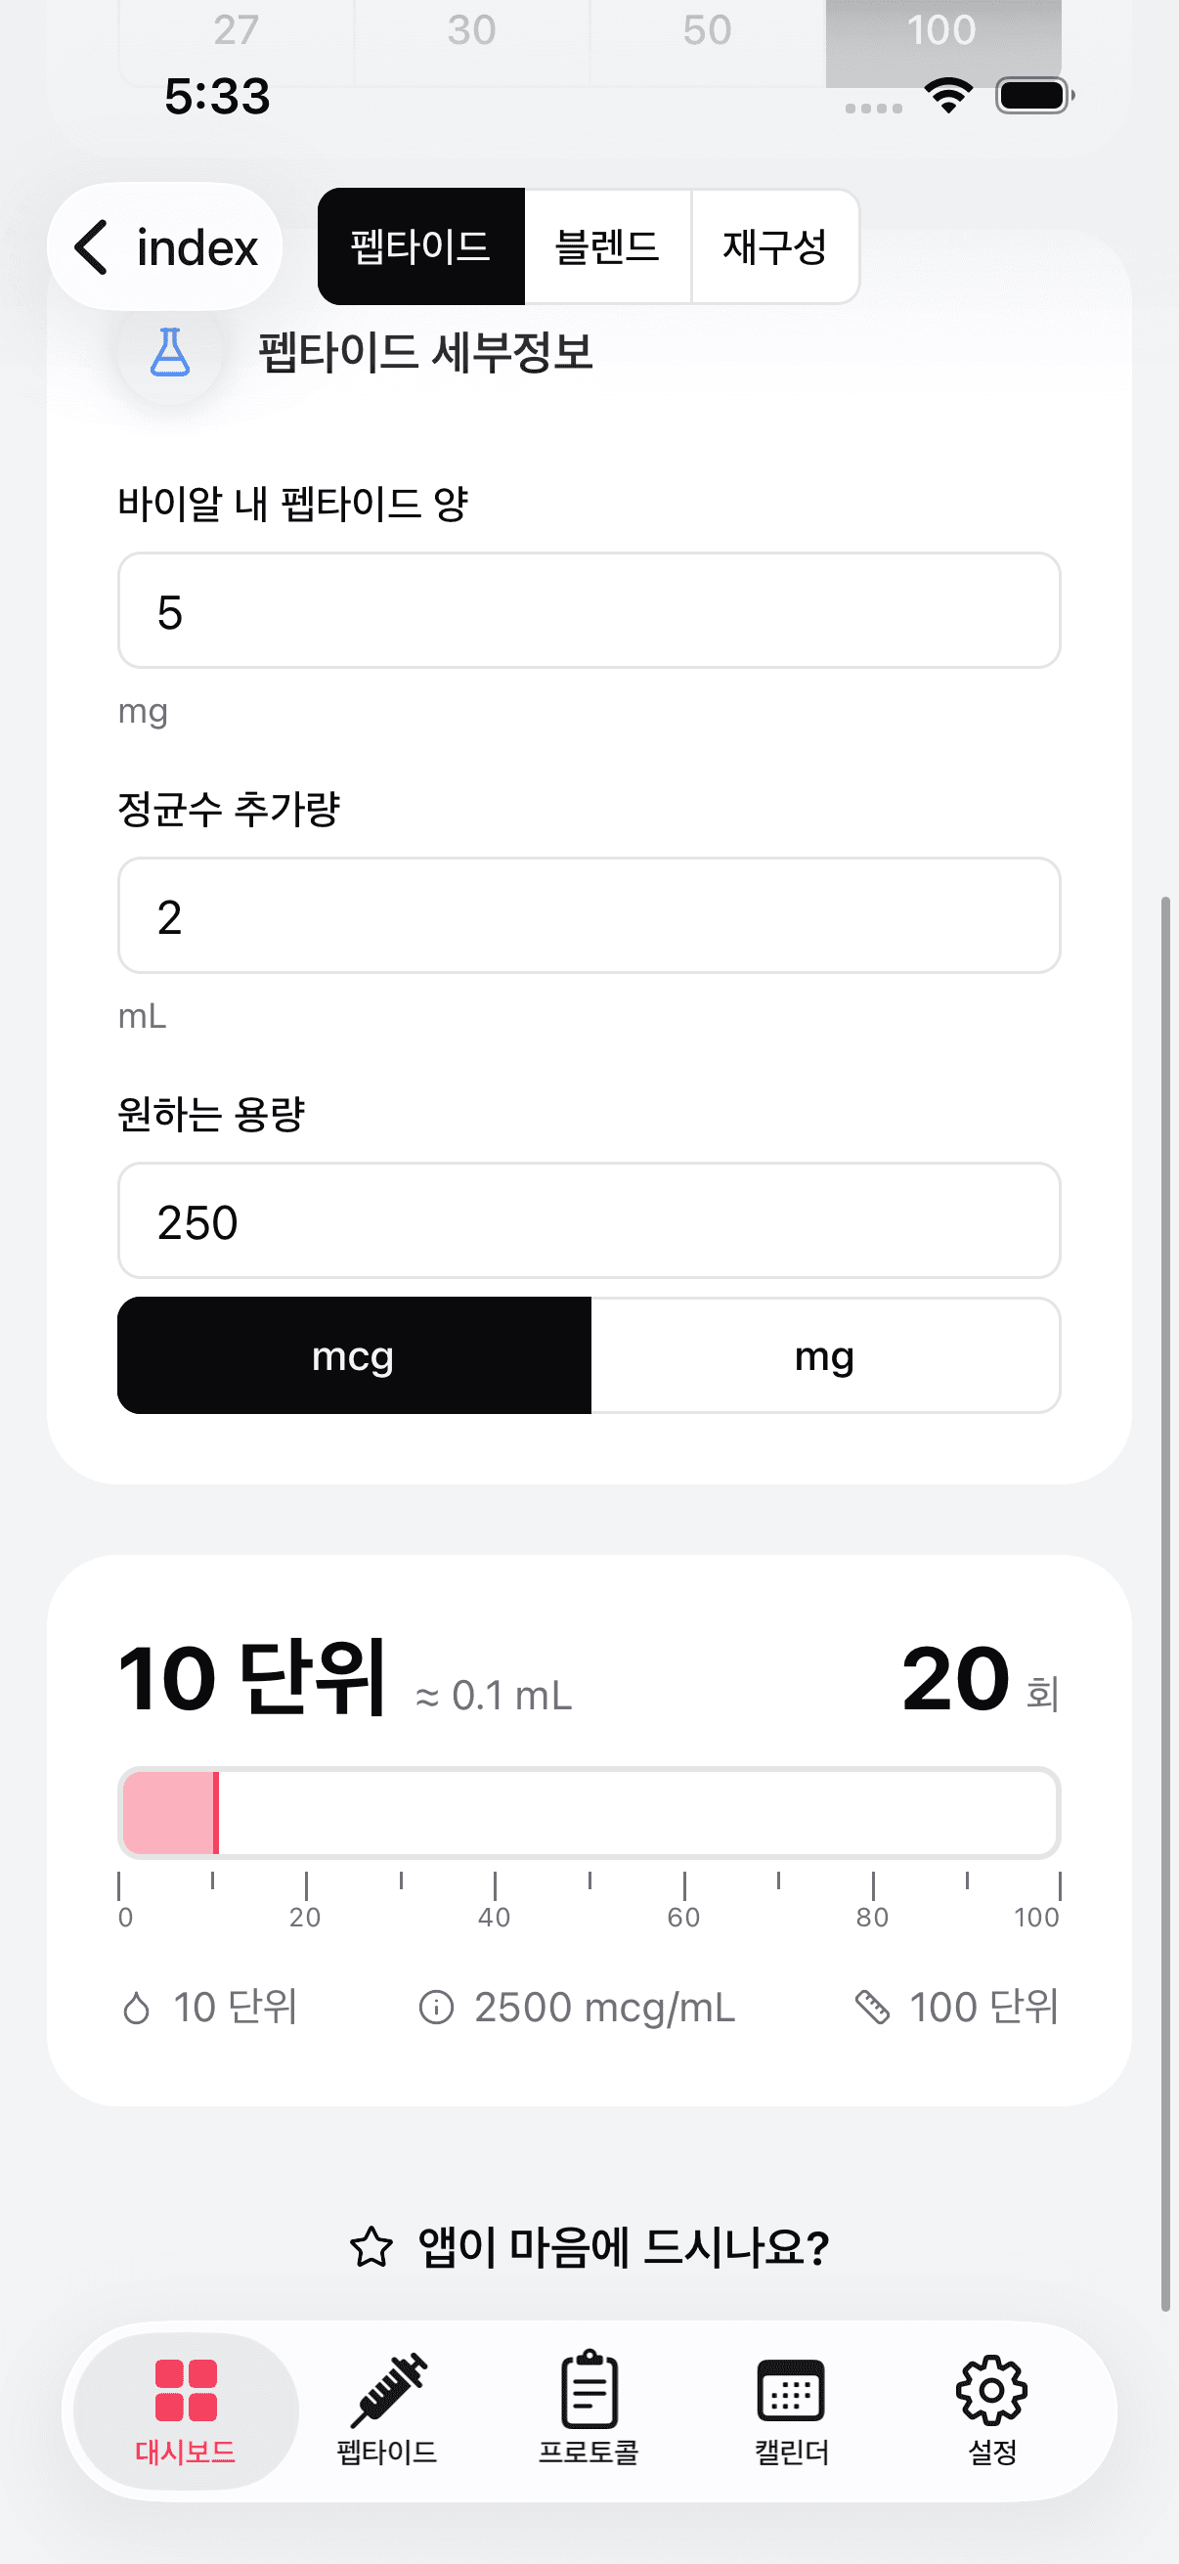This screenshot has width=1179, height=2564.
Task: Tap the info icon beside 2500 mcg/mL
Action: (x=436, y=2007)
